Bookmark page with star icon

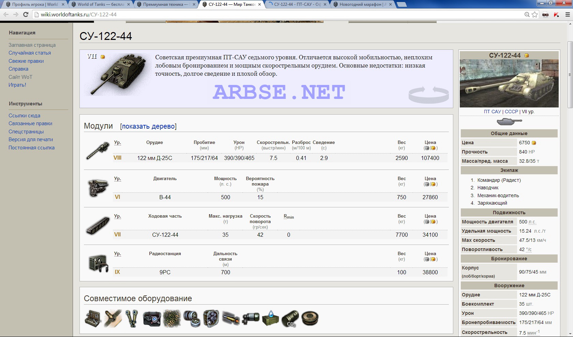(x=534, y=14)
